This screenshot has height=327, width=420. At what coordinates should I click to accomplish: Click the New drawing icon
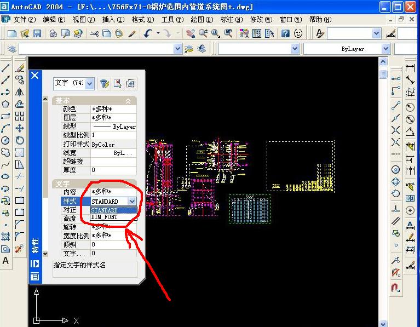12,33
